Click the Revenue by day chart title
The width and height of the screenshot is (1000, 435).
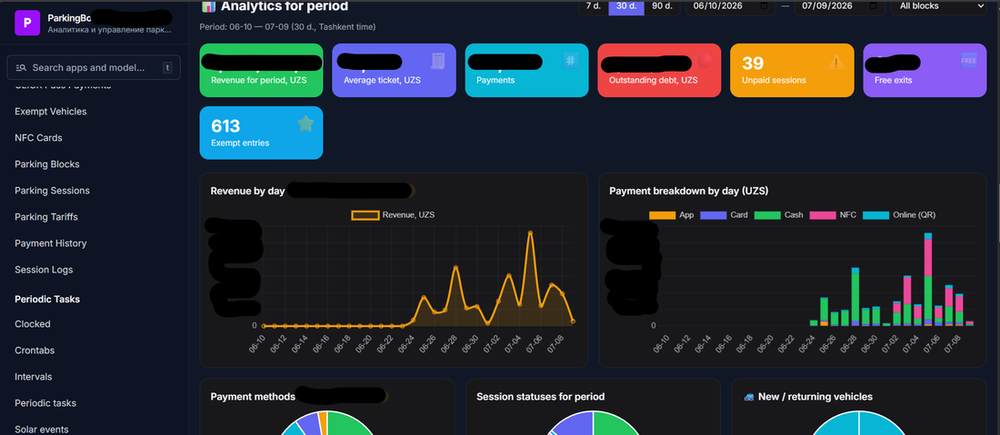point(247,191)
